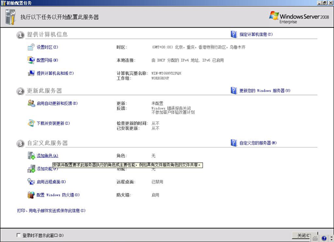Image resolution: width=334 pixels, height=242 pixels.
Task: Click the 更新此服务器 section heading
Action: [44, 91]
